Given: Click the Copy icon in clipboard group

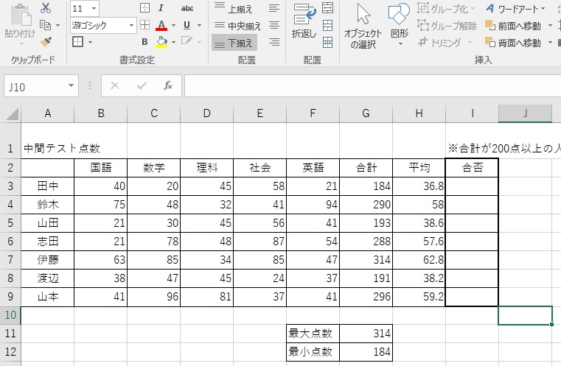Looking at the screenshot, I should pos(45,25).
